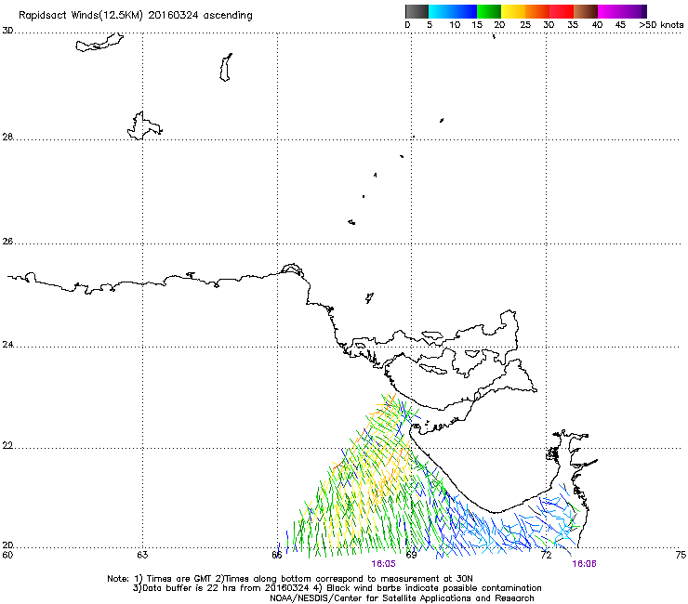Click the legend value '35'

point(573,25)
